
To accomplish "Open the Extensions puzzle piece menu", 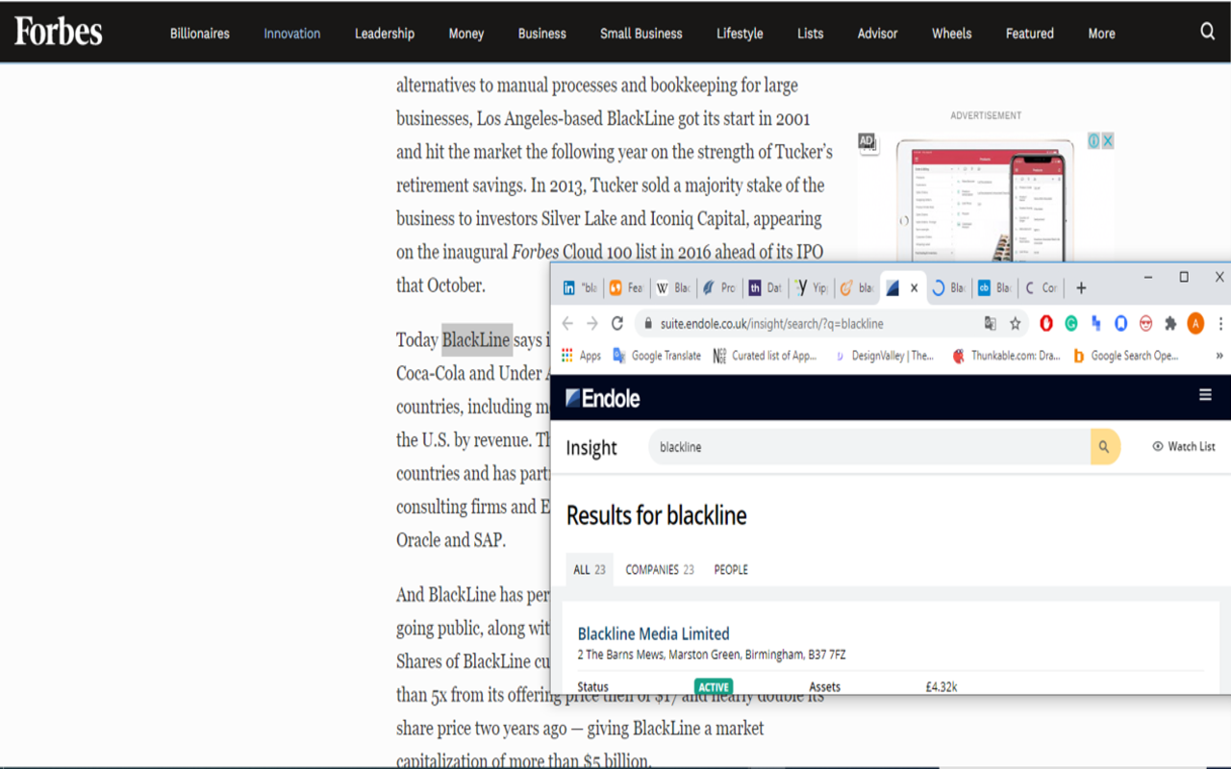I will (x=1170, y=324).
